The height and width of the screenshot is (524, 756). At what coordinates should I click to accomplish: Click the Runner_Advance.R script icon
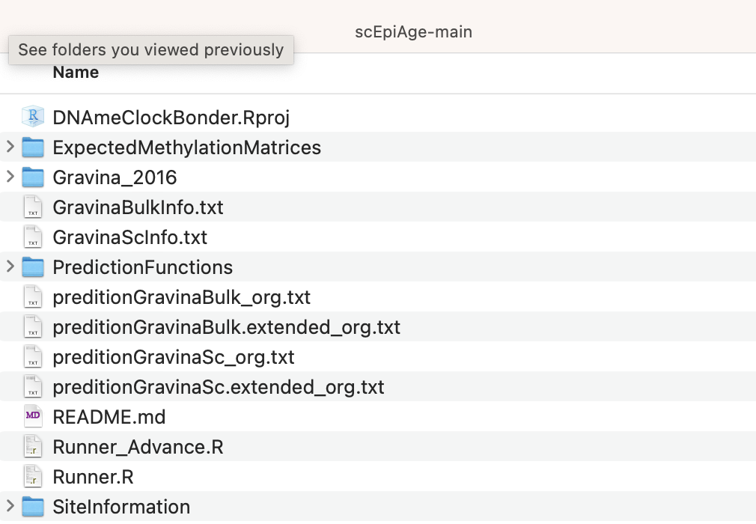click(33, 447)
